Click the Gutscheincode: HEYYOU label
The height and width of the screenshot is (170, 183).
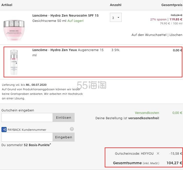[x=134, y=153]
